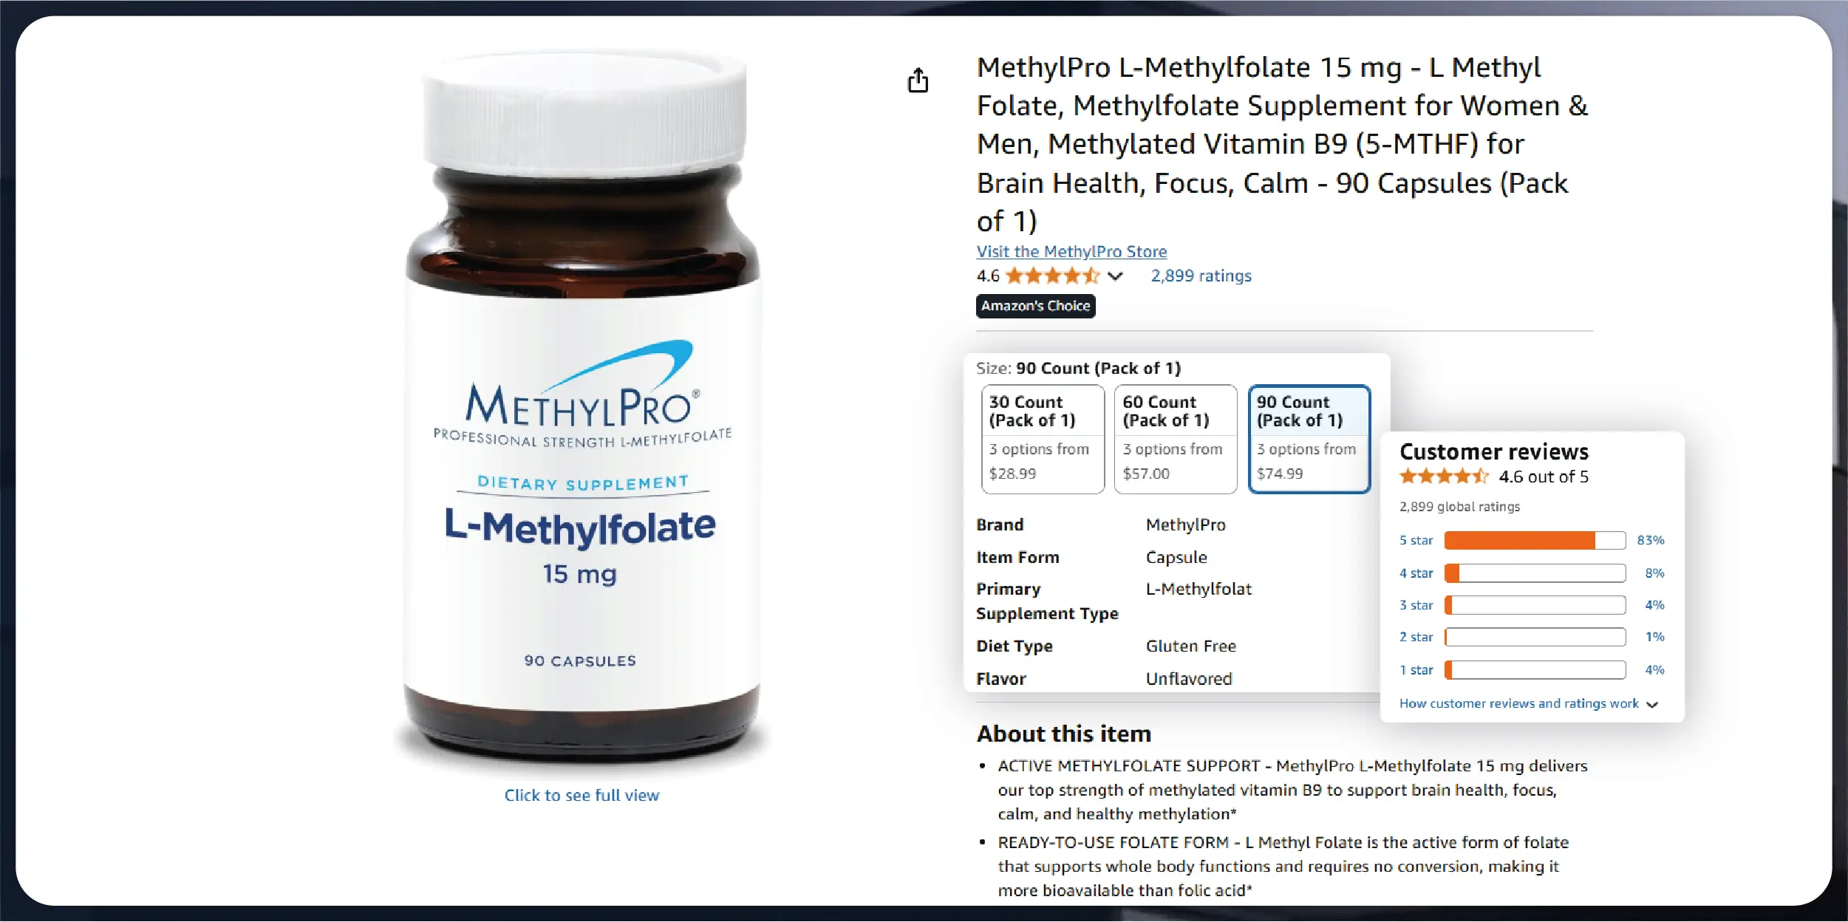Open the 2,899 ratings link
Screen dimensions: 1848x922
tap(1201, 276)
